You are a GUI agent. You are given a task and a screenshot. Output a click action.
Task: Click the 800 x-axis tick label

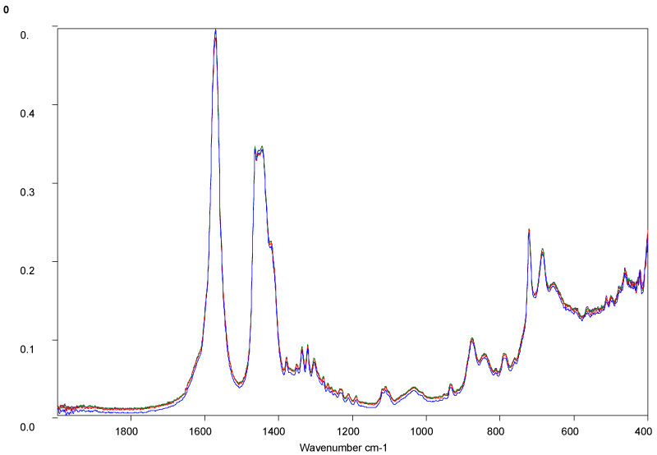[496, 432]
